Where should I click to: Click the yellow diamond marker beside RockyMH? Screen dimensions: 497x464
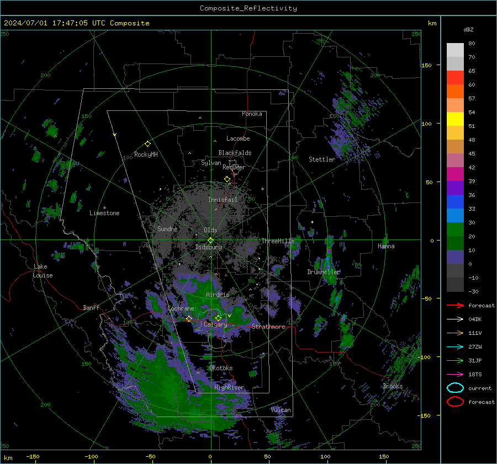point(147,144)
